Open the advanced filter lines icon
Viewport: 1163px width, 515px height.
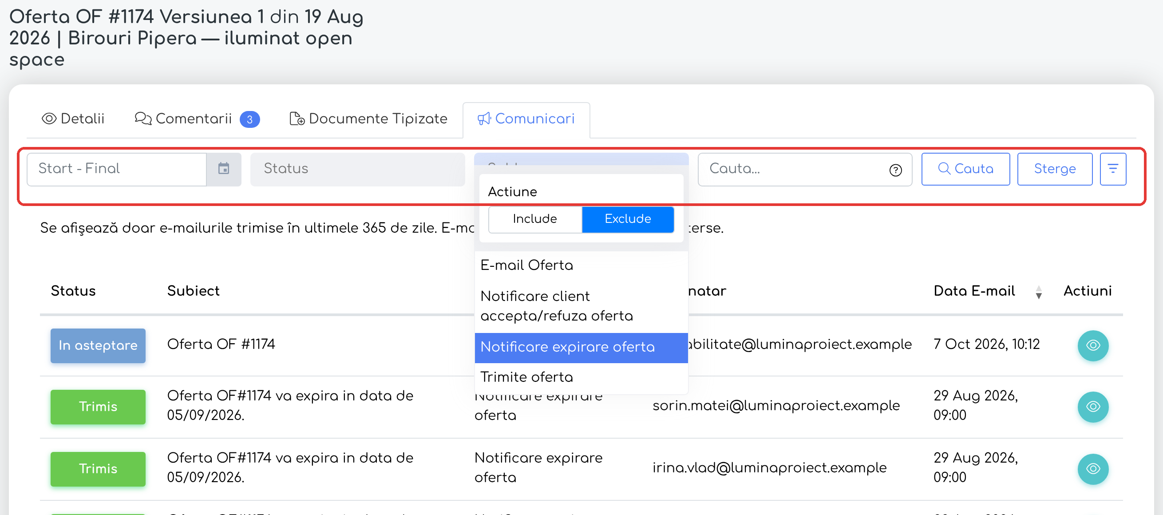1113,169
